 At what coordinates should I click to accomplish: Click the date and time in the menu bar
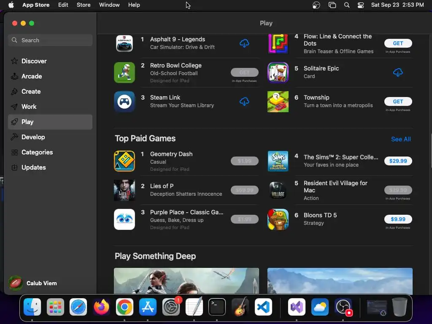[x=397, y=5]
